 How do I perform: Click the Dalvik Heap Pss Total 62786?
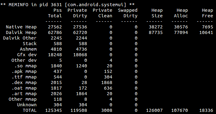click(55, 32)
